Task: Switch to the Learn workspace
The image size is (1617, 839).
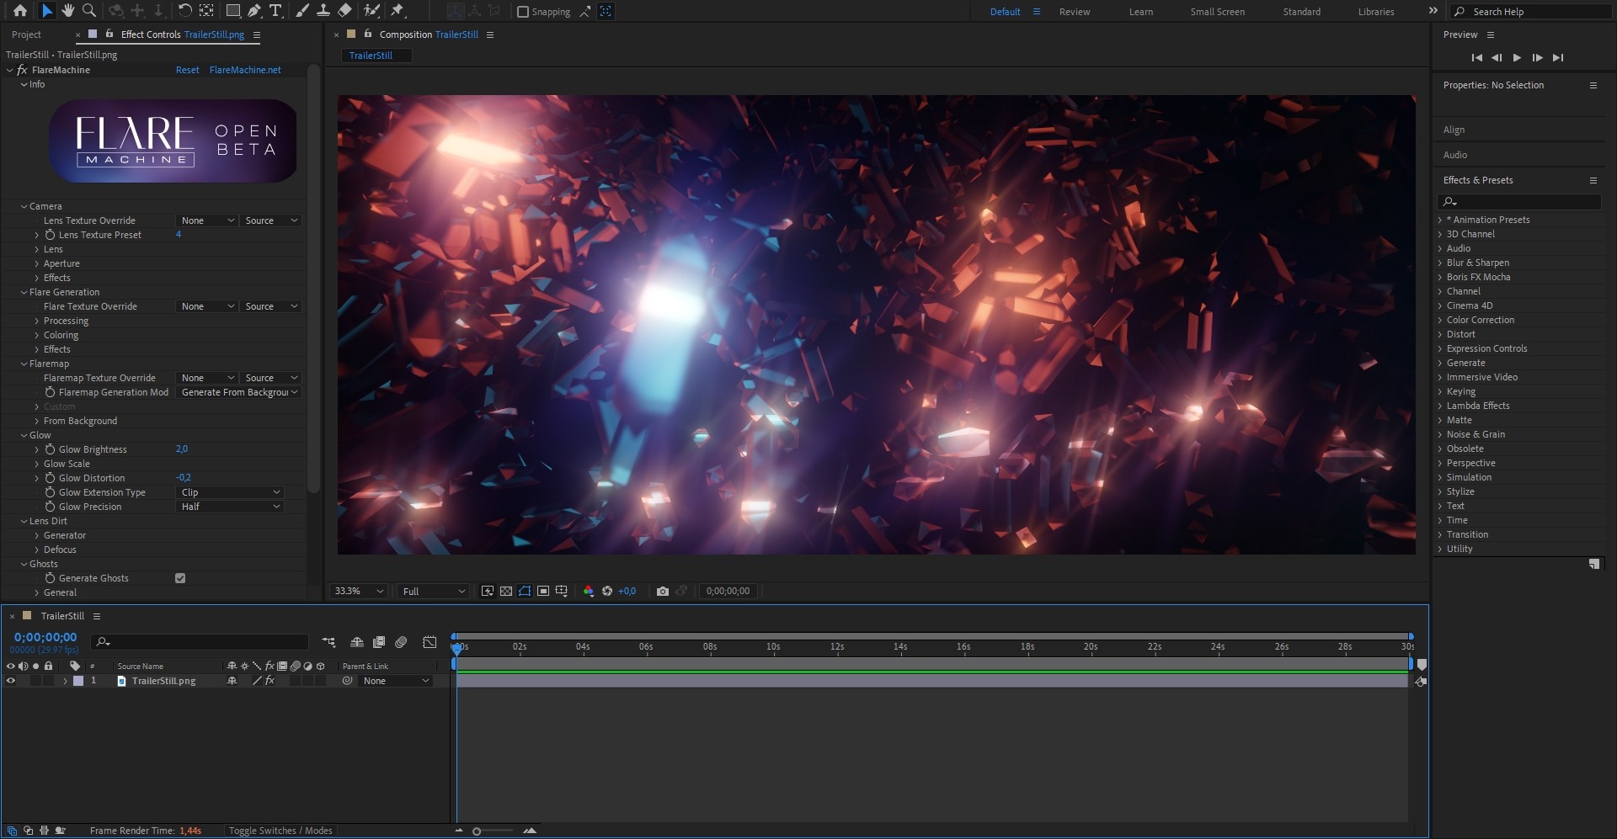Action: pos(1141,12)
